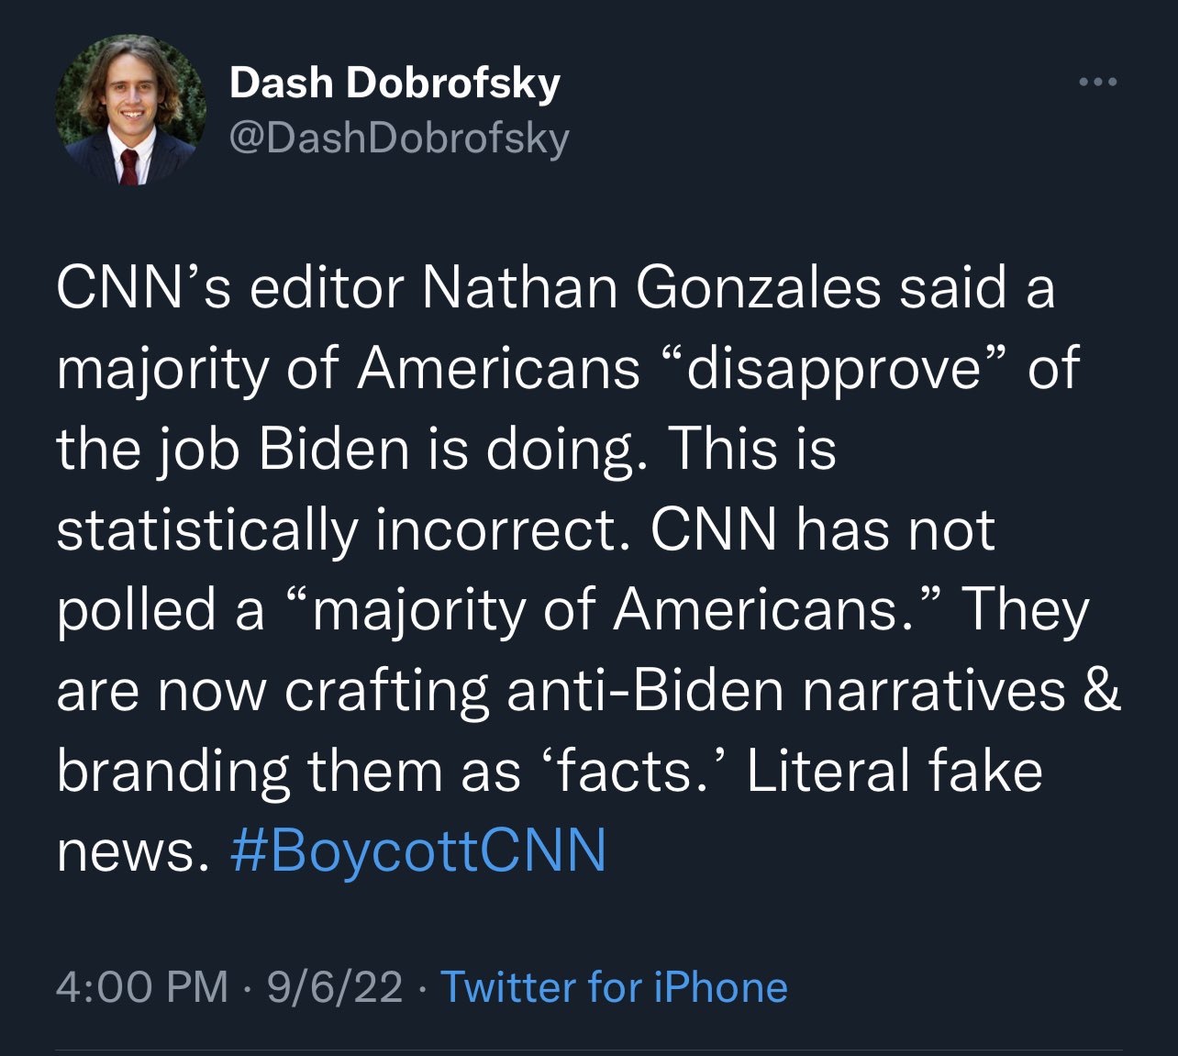
Task: Click the ampersand symbol in the tweet
Action: click(x=1102, y=691)
